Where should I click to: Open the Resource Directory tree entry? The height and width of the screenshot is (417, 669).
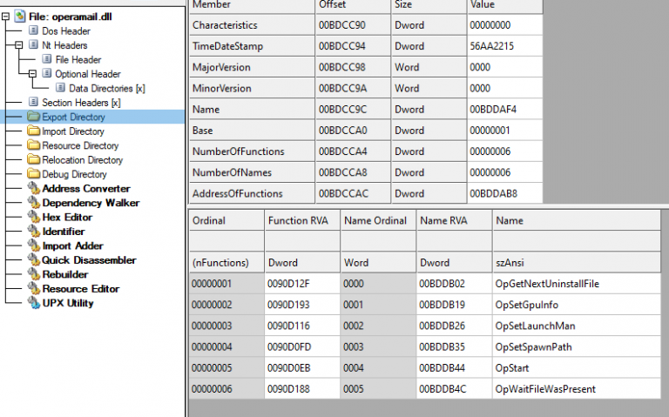(80, 146)
